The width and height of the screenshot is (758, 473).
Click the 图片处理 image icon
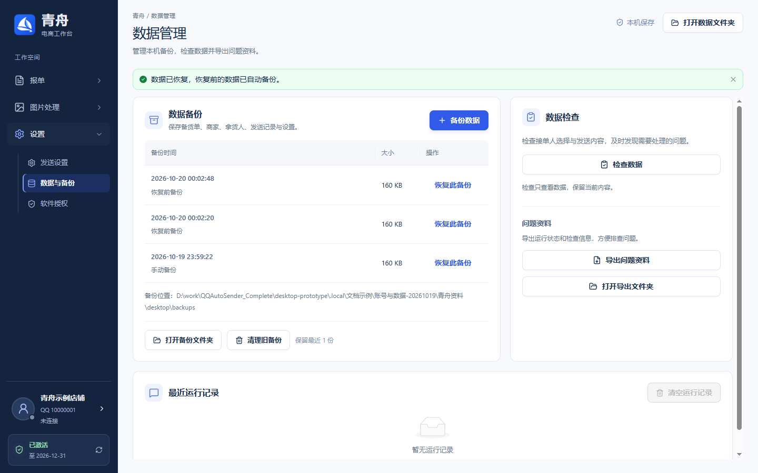[x=19, y=107]
